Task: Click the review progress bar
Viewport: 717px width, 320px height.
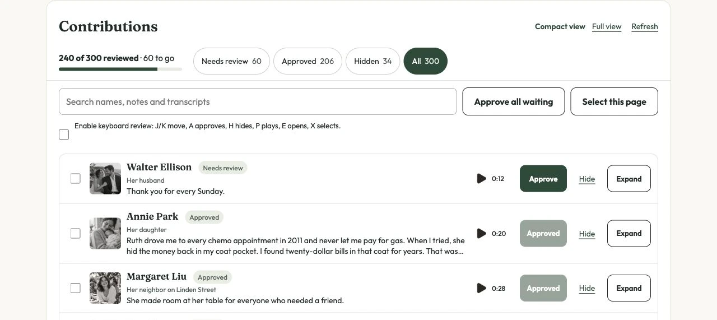Action: [120, 69]
